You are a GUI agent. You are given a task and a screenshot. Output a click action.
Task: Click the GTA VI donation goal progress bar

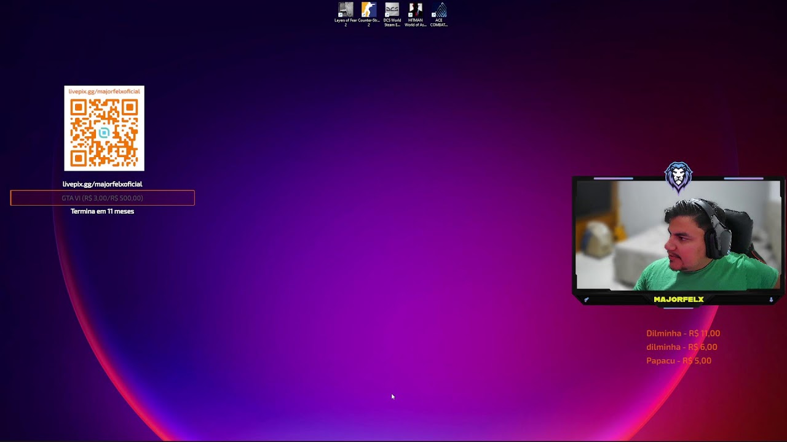point(102,198)
